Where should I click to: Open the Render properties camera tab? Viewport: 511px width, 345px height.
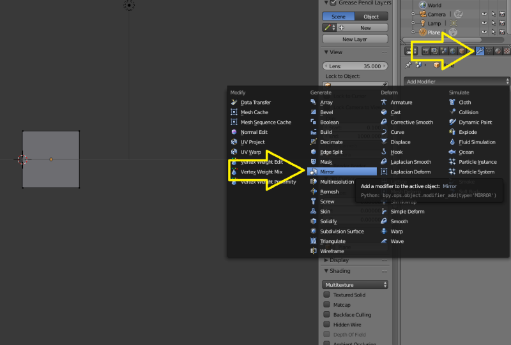point(425,51)
